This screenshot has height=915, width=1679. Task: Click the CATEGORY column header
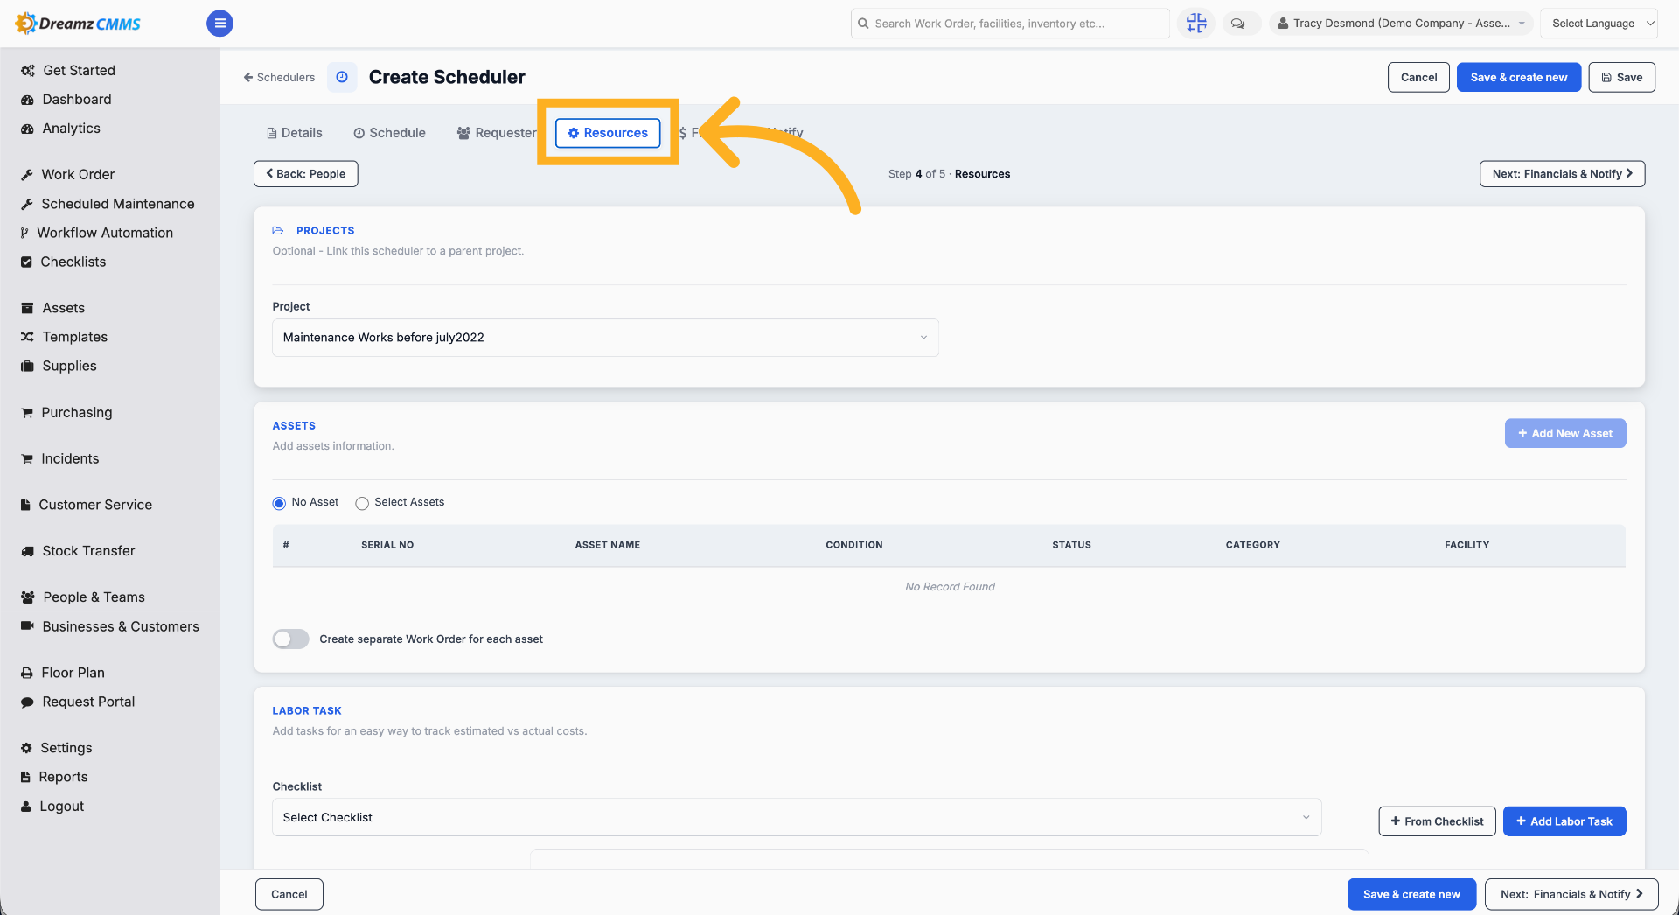pyautogui.click(x=1252, y=545)
